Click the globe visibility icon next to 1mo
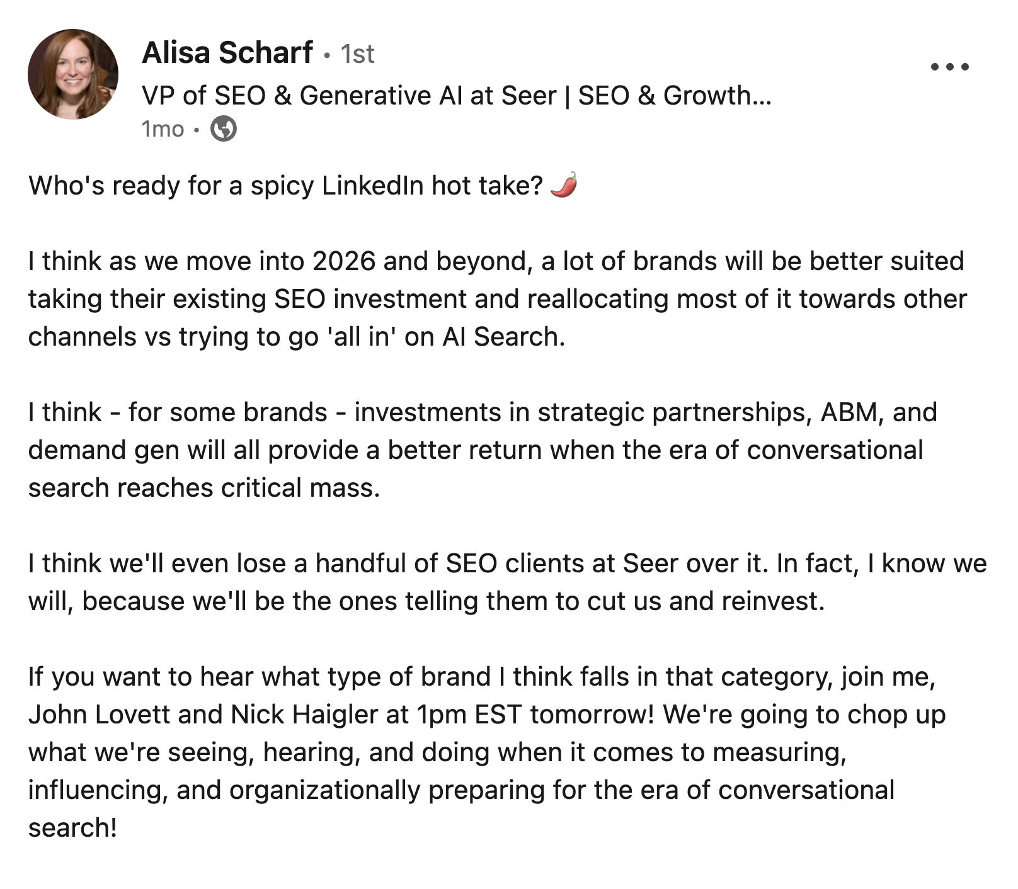The height and width of the screenshot is (889, 1018). 224,130
